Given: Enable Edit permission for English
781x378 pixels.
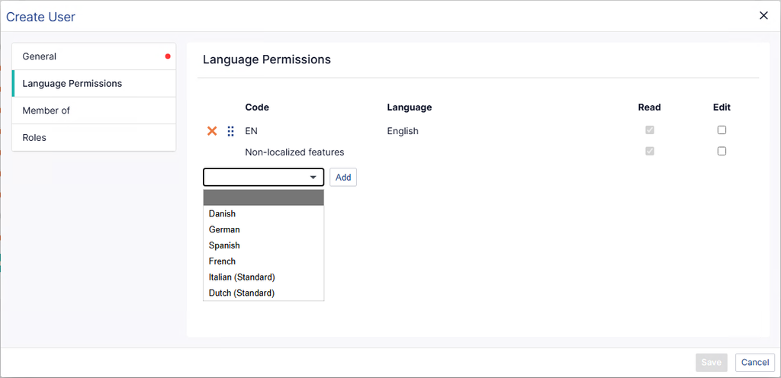Looking at the screenshot, I should 722,130.
